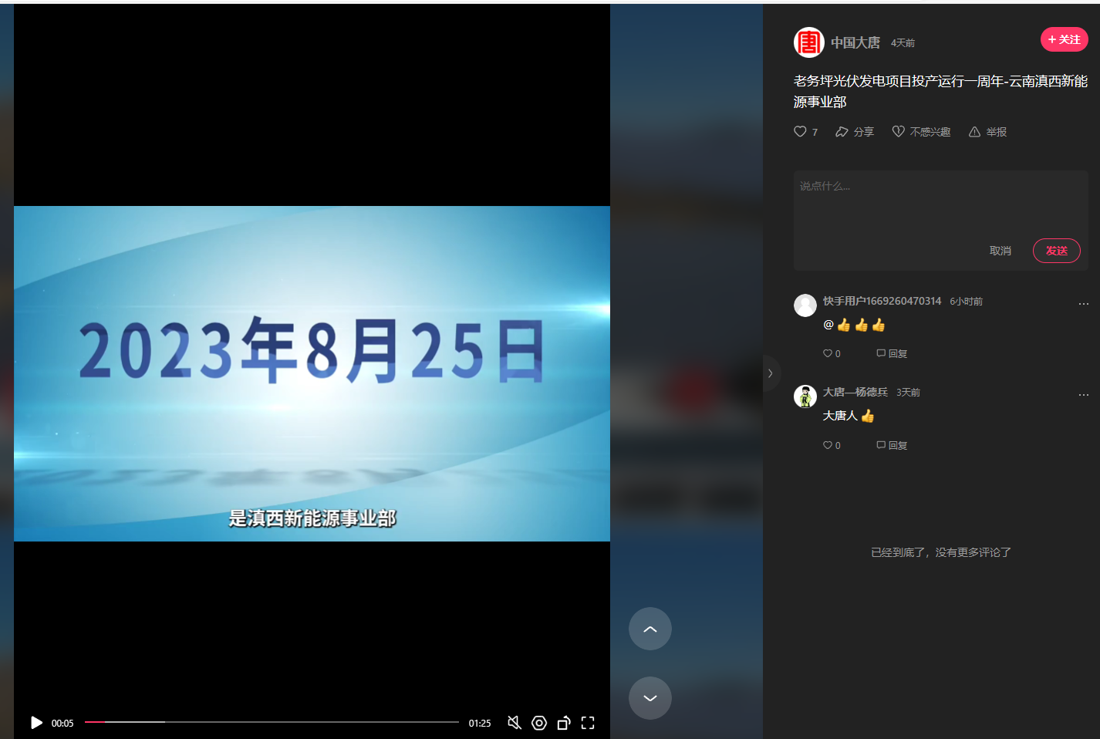Cancel the comment with 取消

(x=1000, y=251)
